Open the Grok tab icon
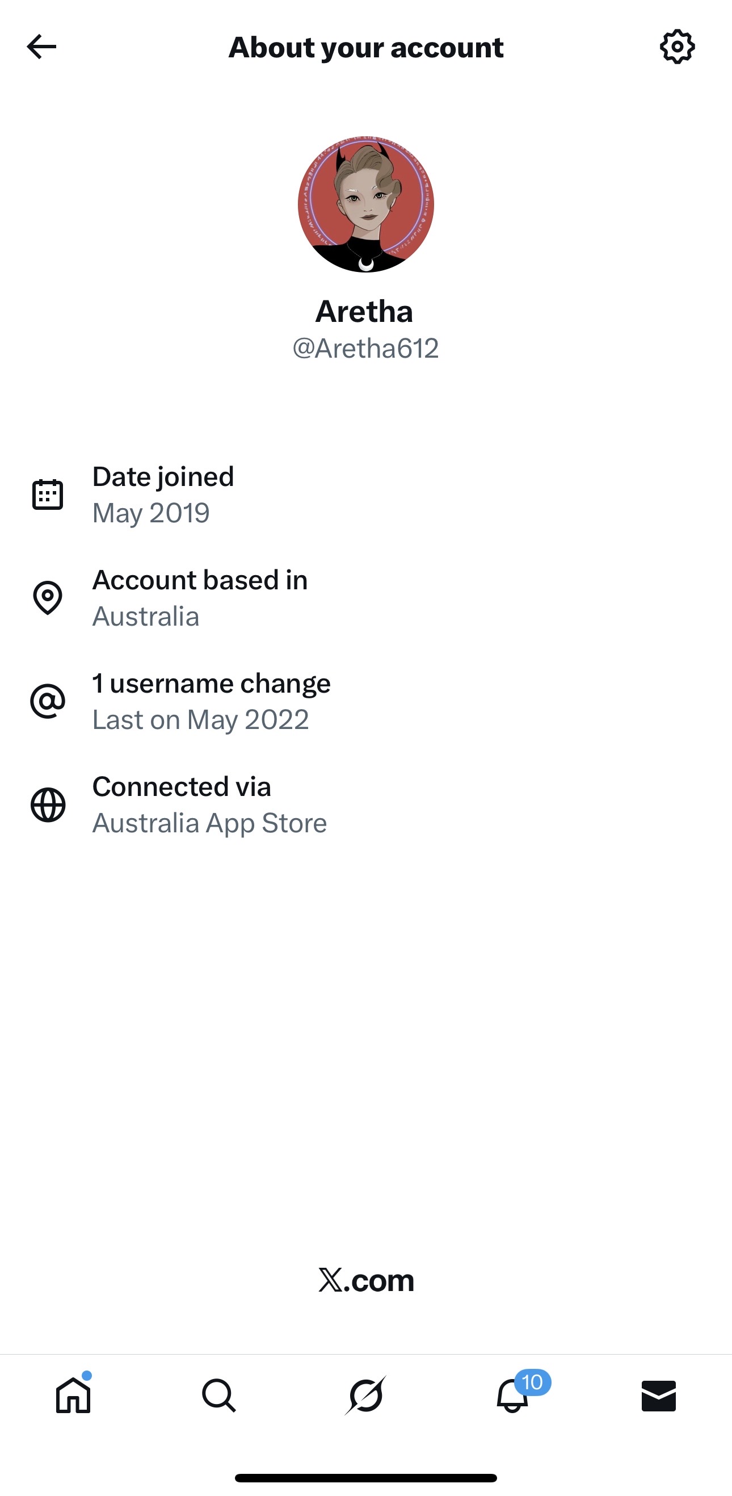 pyautogui.click(x=365, y=1395)
